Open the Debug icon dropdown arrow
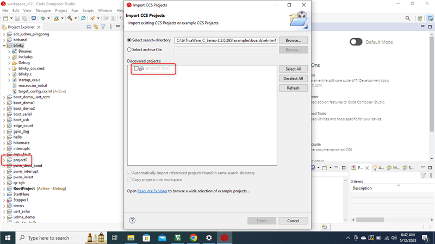The width and height of the screenshot is (435, 244). click(48, 18)
